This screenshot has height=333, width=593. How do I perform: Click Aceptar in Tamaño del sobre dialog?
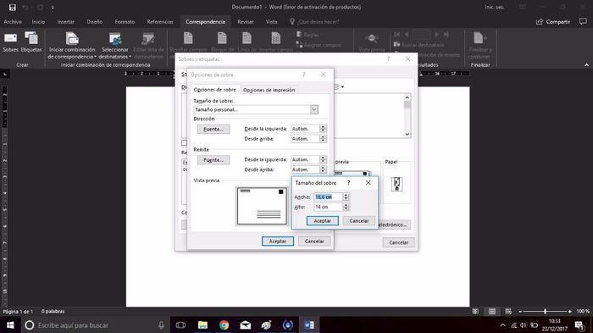pos(322,221)
